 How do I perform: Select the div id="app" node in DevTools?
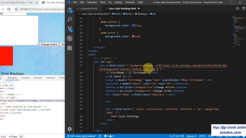(8, 97)
